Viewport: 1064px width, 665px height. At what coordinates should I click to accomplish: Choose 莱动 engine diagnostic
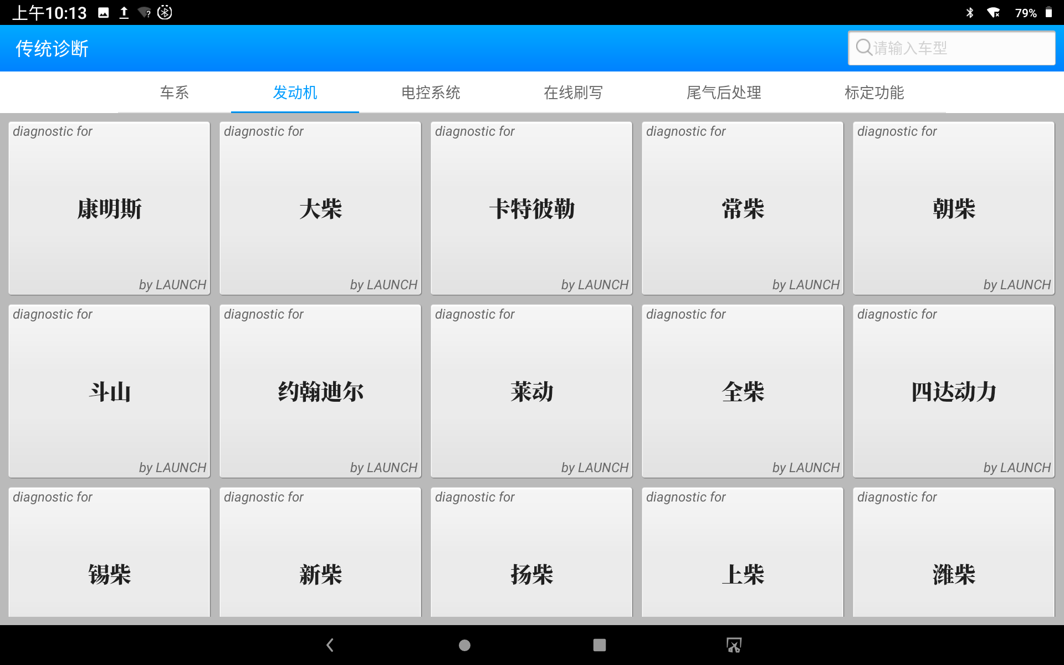[531, 391]
